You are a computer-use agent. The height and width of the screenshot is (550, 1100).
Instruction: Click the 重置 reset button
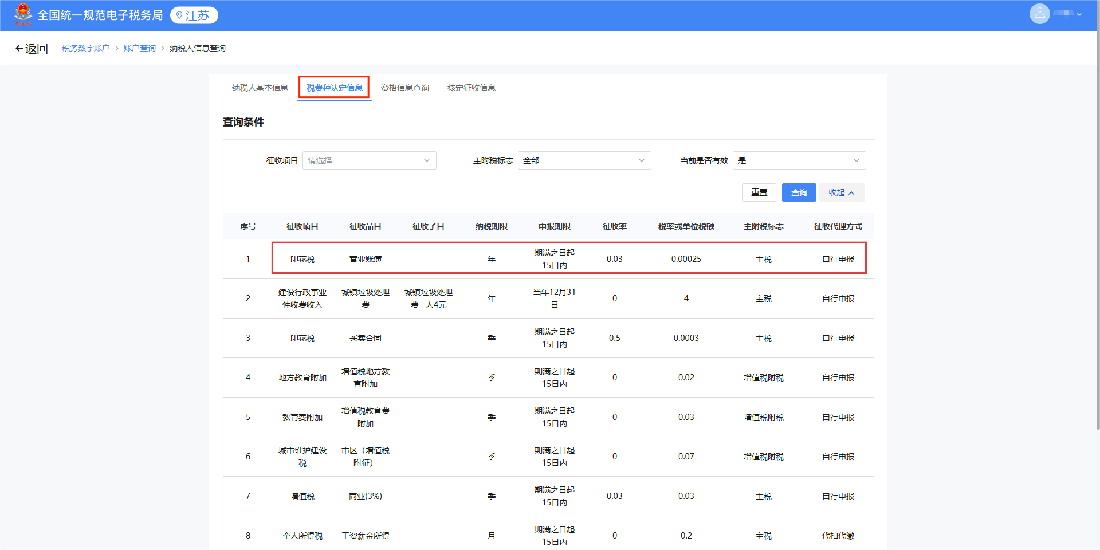tap(759, 192)
